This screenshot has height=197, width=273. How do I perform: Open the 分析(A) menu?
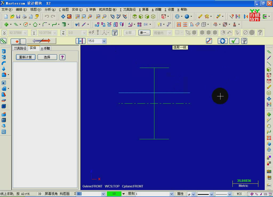pos(50,10)
